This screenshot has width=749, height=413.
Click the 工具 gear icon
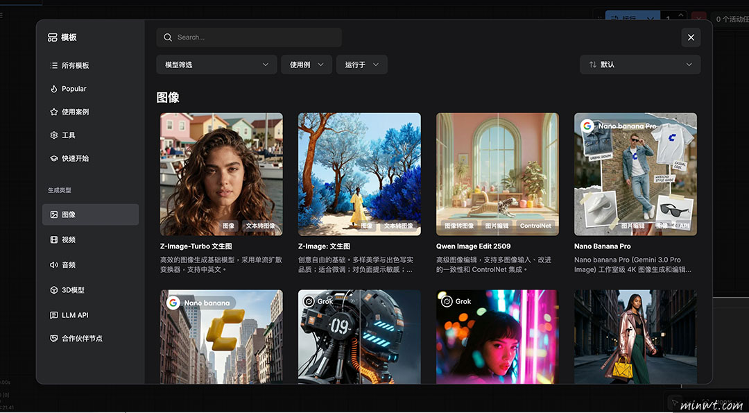pyautogui.click(x=54, y=135)
